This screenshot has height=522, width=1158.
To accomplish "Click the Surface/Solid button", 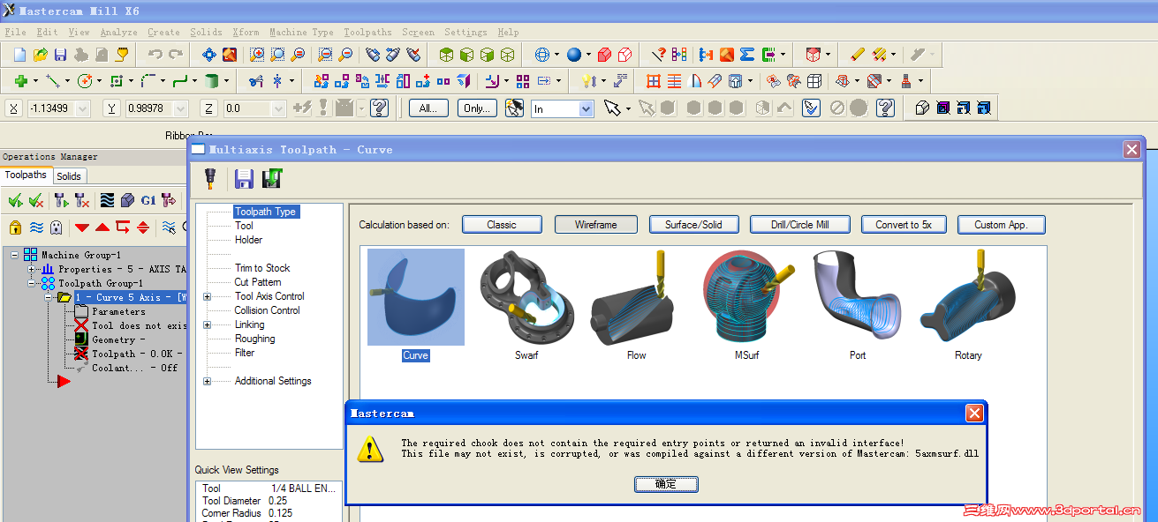I will point(693,225).
